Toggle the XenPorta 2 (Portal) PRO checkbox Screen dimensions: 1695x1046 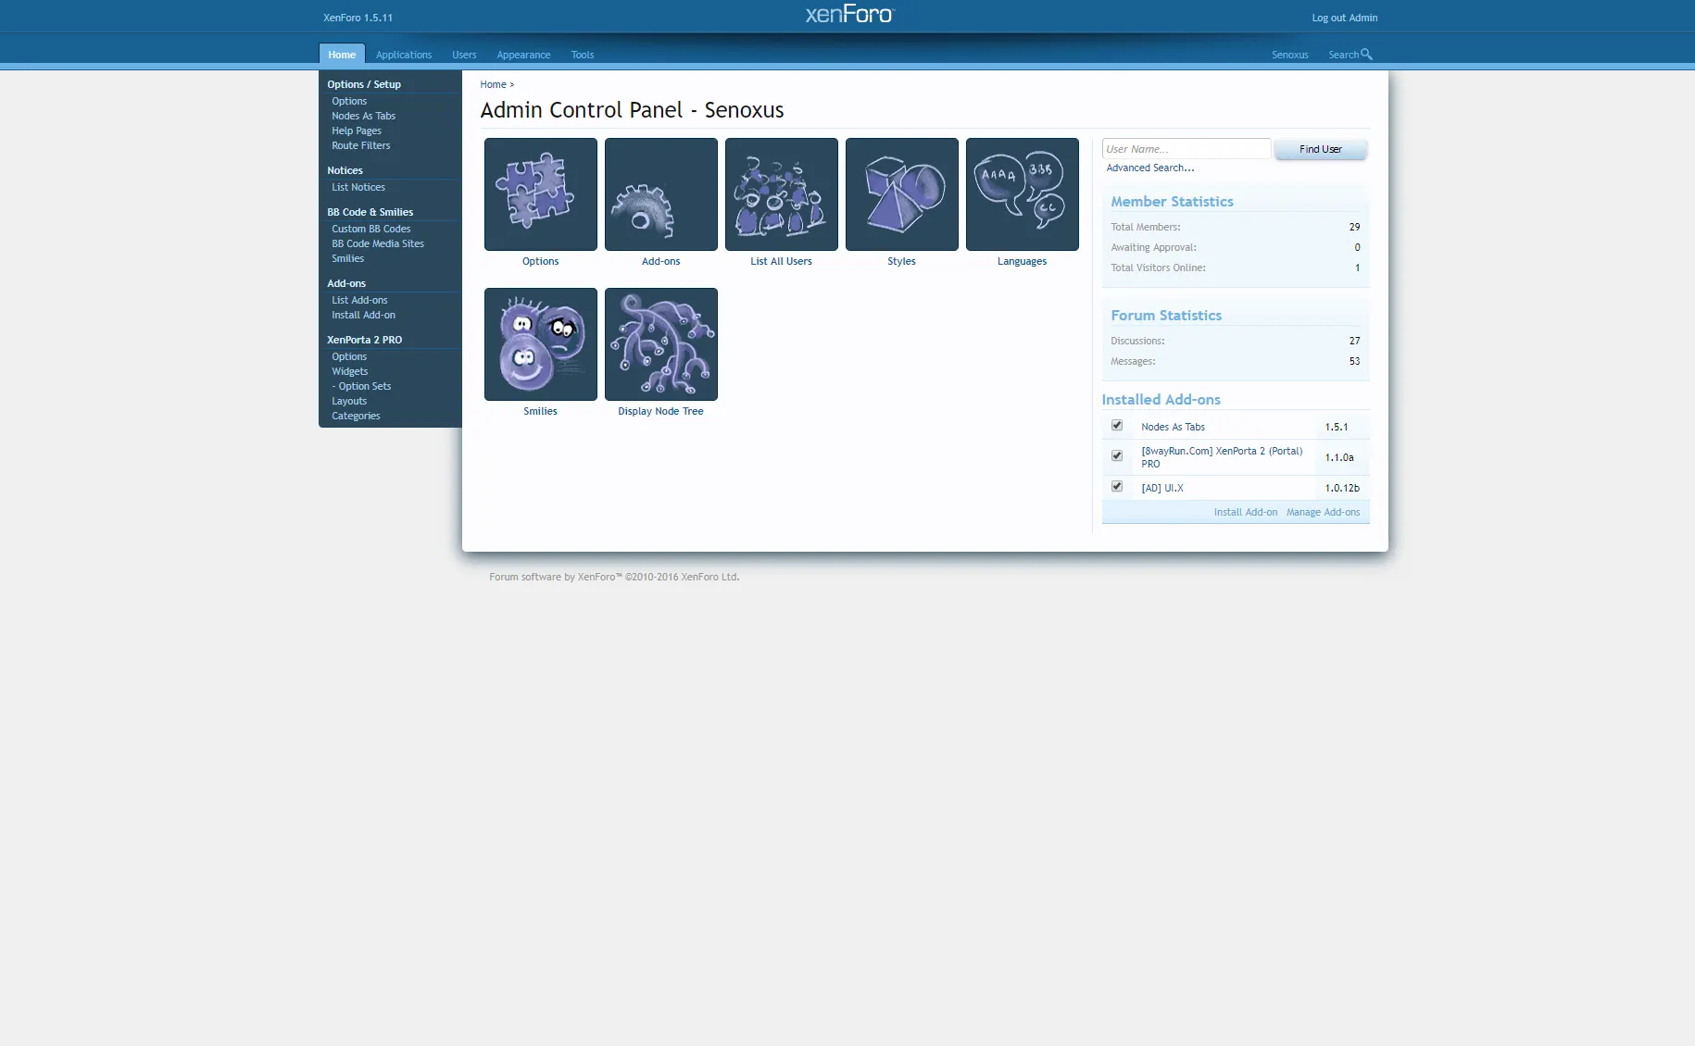(1117, 456)
